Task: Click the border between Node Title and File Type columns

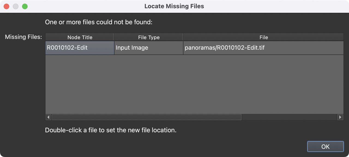Action: point(114,37)
